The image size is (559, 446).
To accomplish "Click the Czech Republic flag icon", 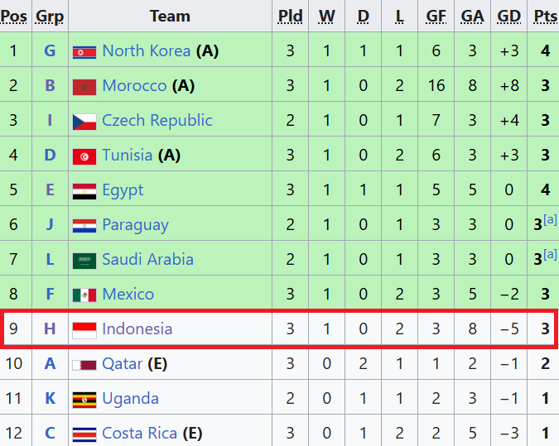I will pos(84,121).
